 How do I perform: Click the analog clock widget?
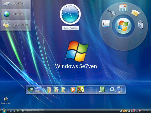[70, 14]
